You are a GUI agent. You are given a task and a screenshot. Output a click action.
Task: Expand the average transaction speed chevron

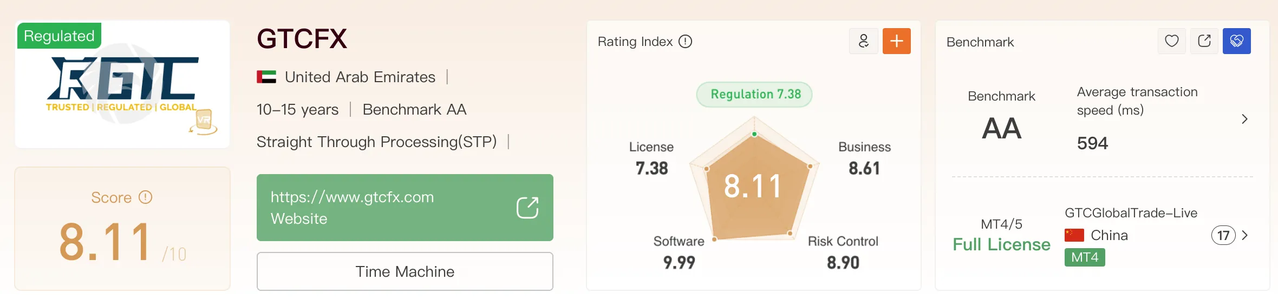1244,119
